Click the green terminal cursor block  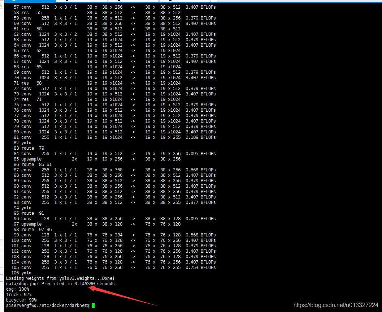pos(93,305)
